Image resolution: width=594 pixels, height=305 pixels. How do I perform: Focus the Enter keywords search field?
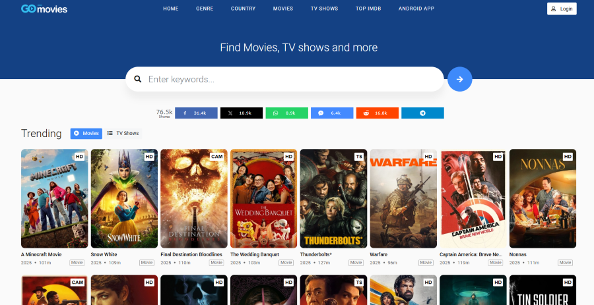tap(284, 79)
